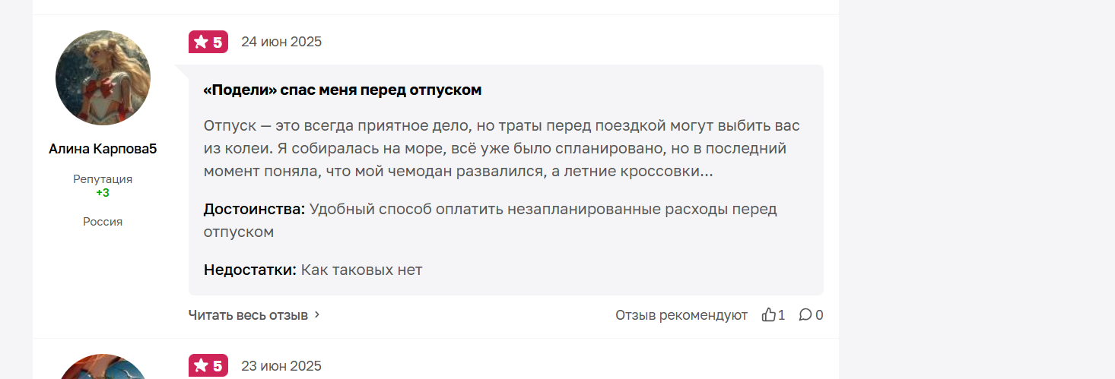Click the comment count number 0

pyautogui.click(x=819, y=314)
